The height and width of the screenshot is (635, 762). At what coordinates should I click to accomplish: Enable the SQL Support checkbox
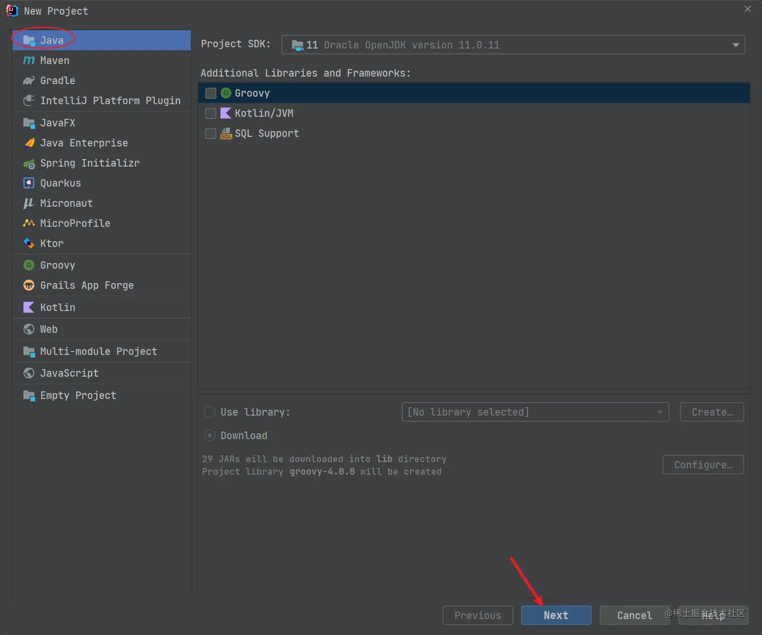tap(211, 134)
